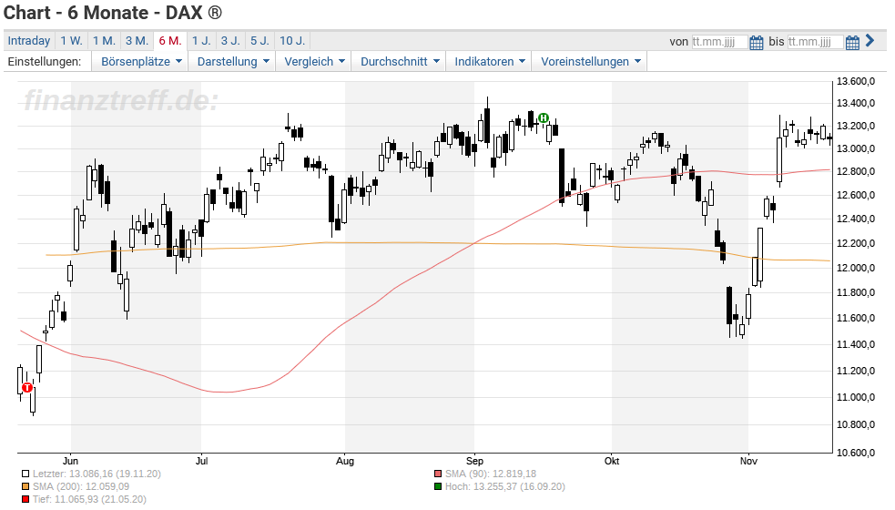
Task: Open the Vergleich dropdown
Action: pyautogui.click(x=314, y=62)
